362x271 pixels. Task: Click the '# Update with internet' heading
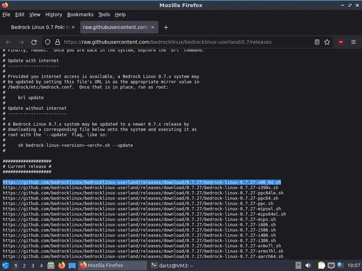(31, 61)
